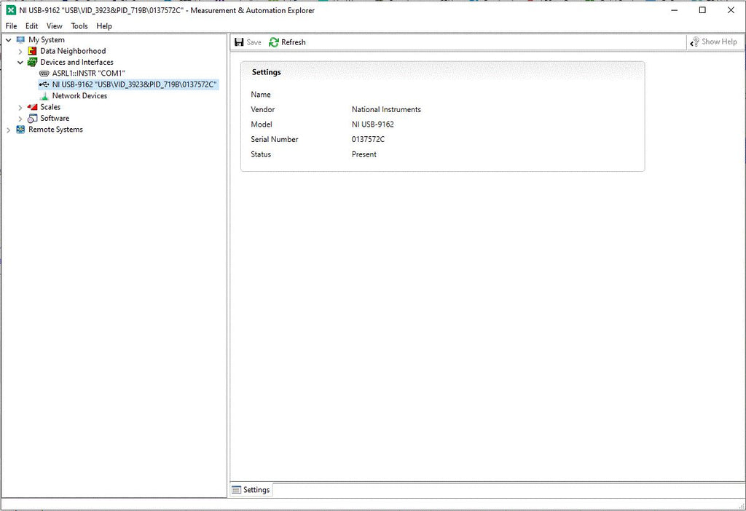Expand the Remote Systems node
This screenshot has height=511, width=746.
click(x=9, y=130)
